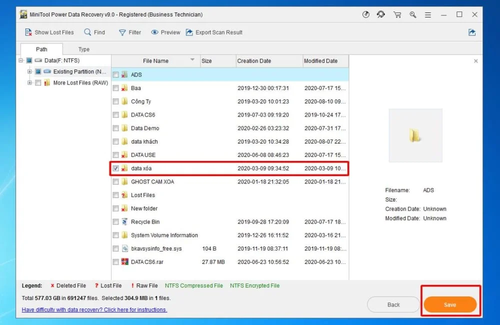The width and height of the screenshot is (500, 325).
Task: Click the More Lost Files RAW icon
Action: (47, 82)
